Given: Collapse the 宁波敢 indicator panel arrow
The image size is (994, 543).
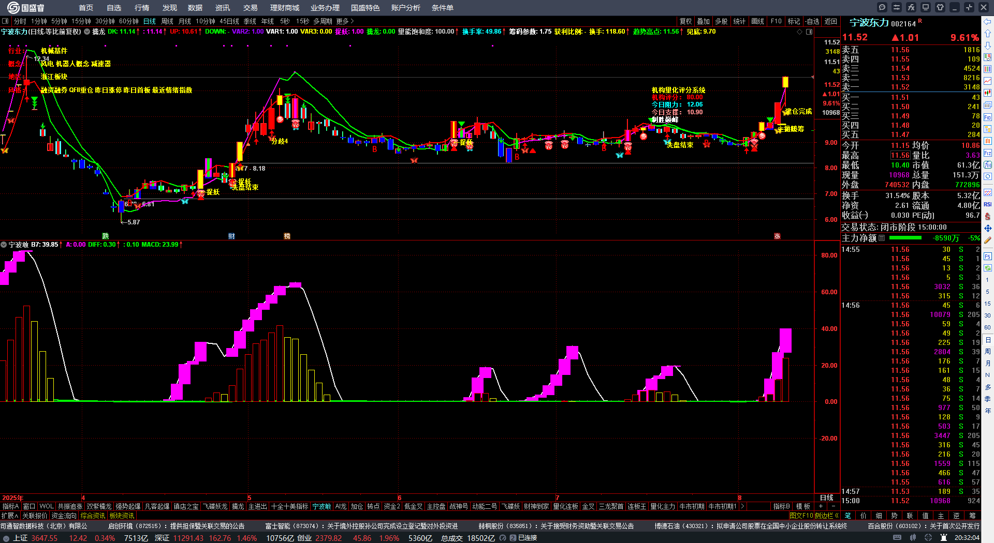Looking at the screenshot, I should (4, 245).
